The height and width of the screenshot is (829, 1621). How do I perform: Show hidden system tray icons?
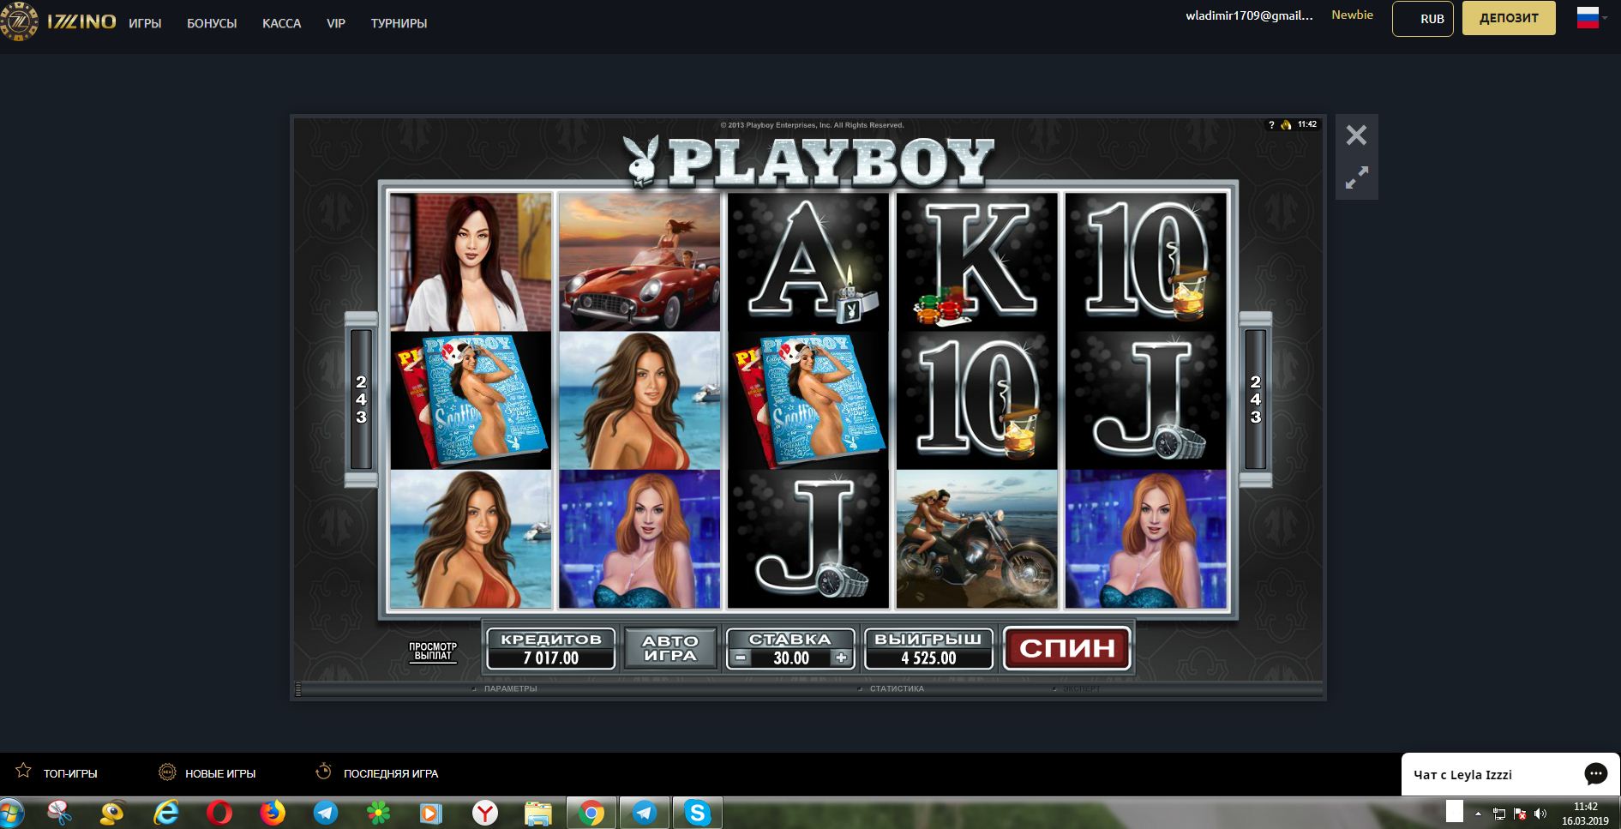tap(1478, 813)
